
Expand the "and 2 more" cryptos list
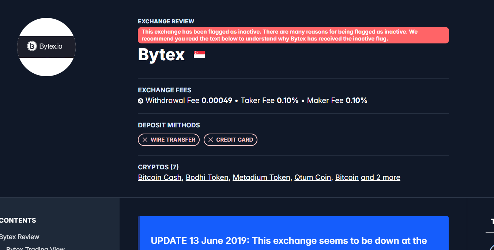pos(380,178)
